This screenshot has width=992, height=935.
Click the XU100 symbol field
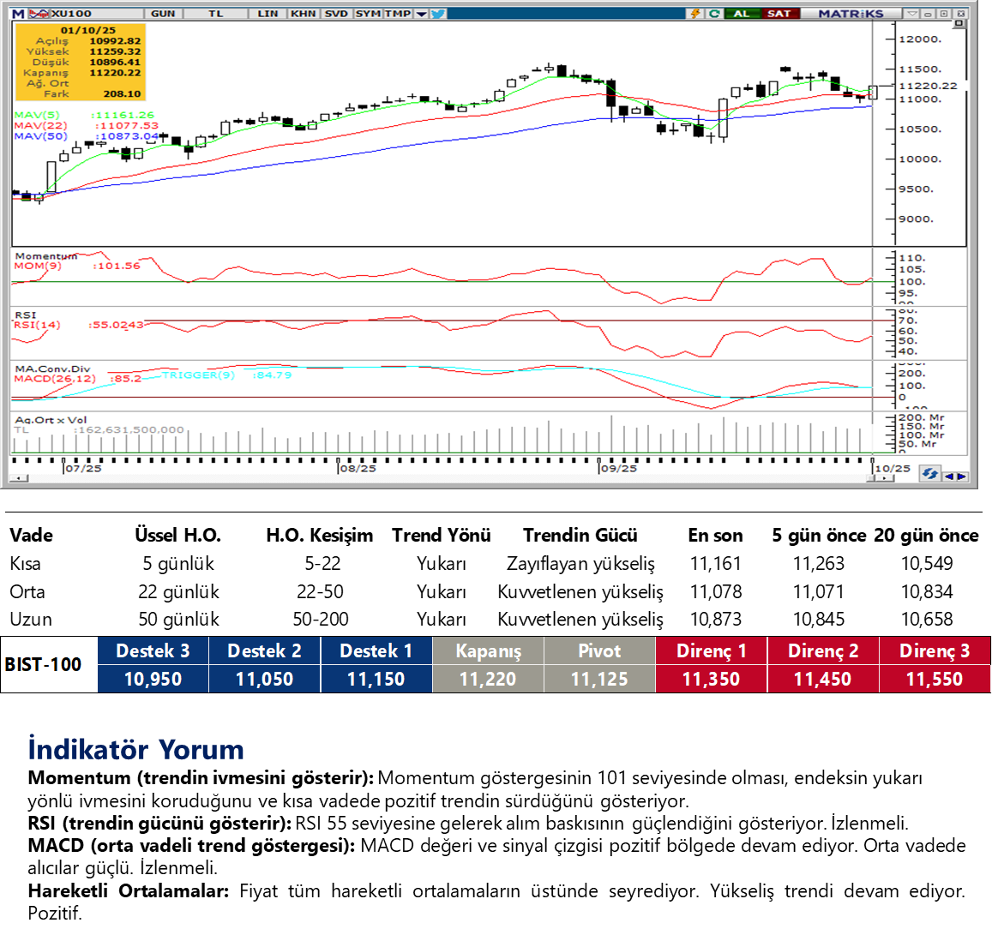point(73,14)
